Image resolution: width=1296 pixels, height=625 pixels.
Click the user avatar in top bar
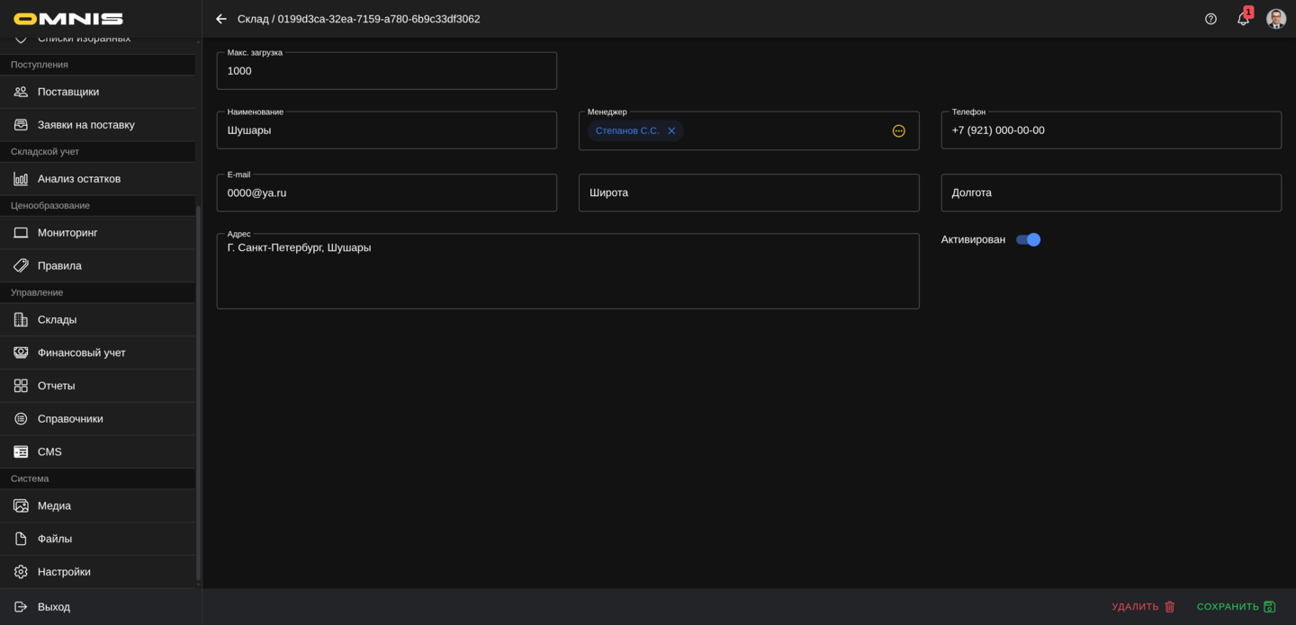point(1275,19)
